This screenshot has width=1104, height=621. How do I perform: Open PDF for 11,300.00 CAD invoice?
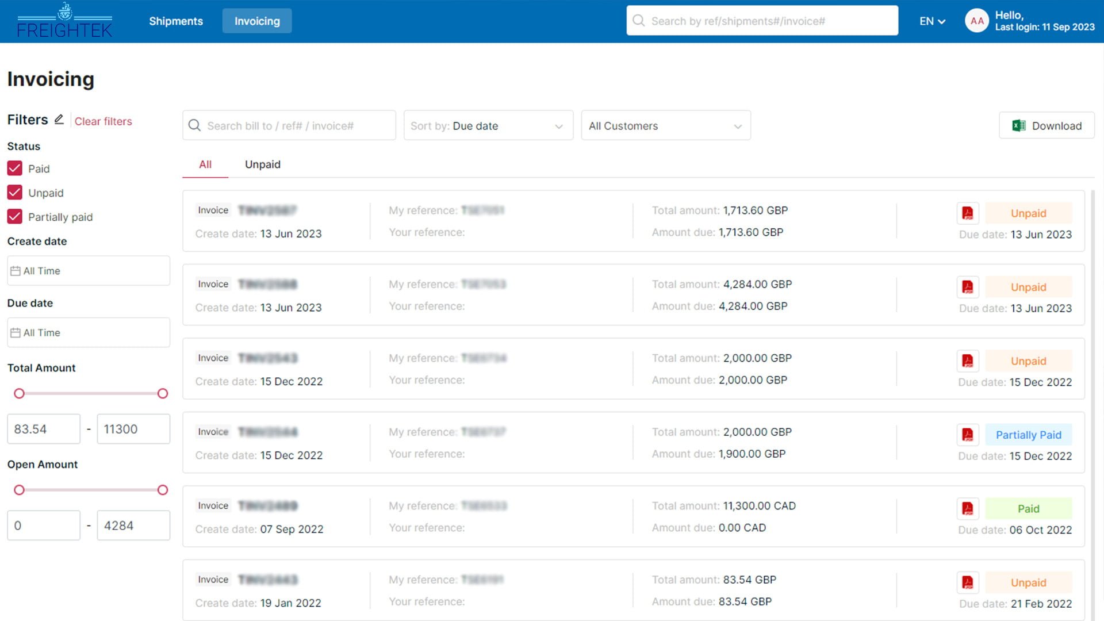point(968,509)
